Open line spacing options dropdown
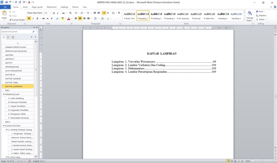Image resolution: width=277 pixels, height=163 pixels. tap(96, 18)
